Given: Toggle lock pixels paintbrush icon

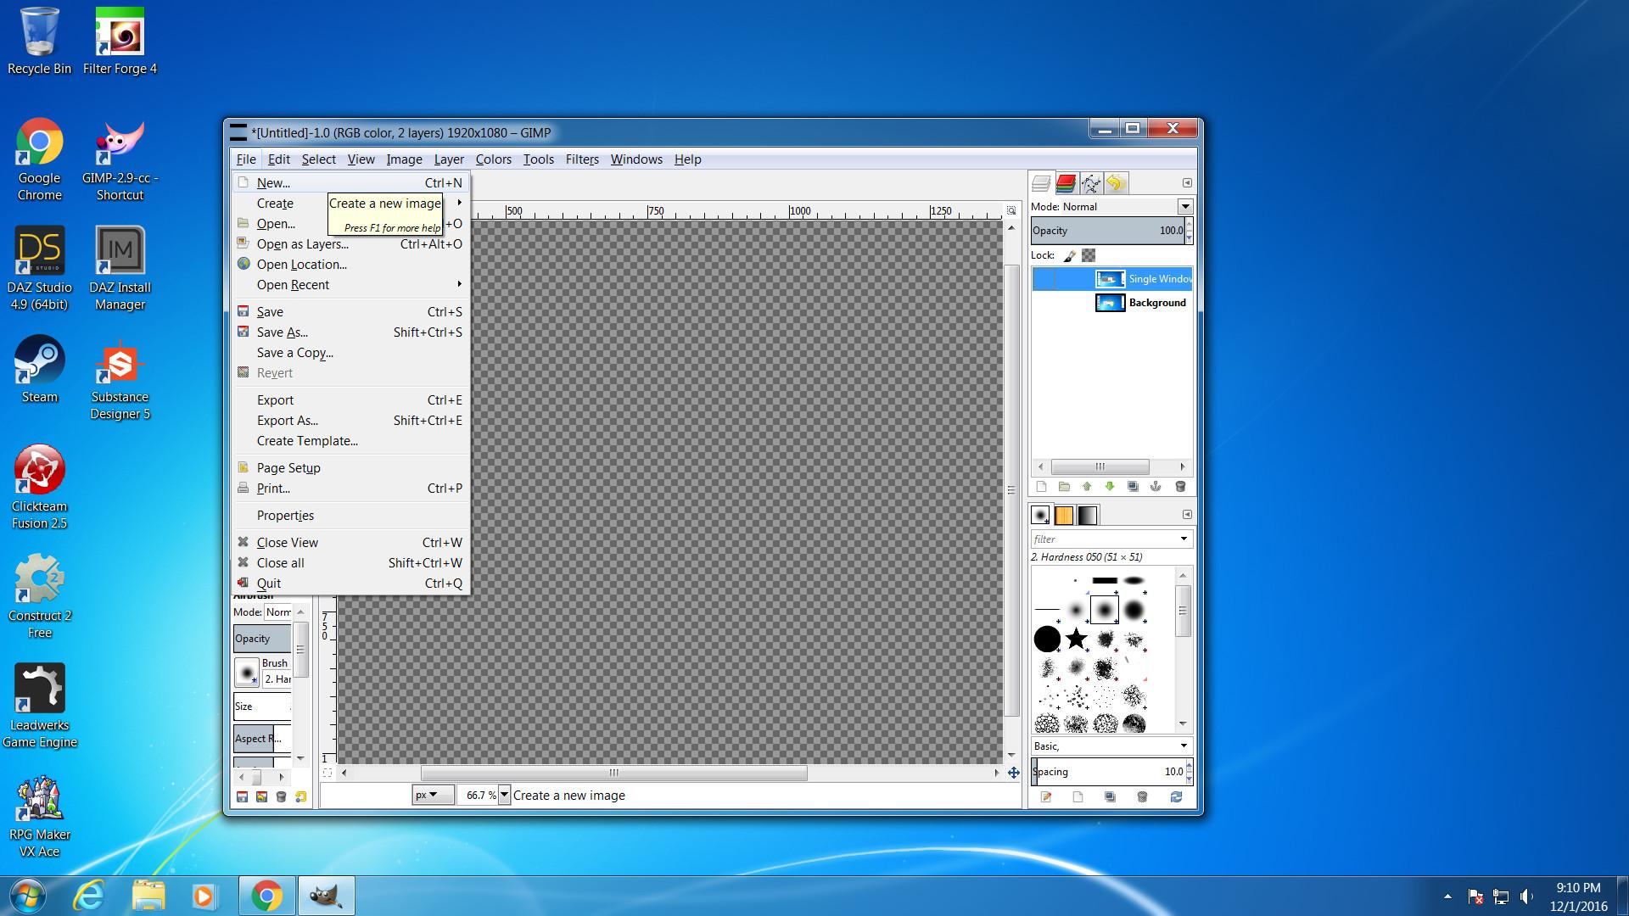Looking at the screenshot, I should [1070, 255].
